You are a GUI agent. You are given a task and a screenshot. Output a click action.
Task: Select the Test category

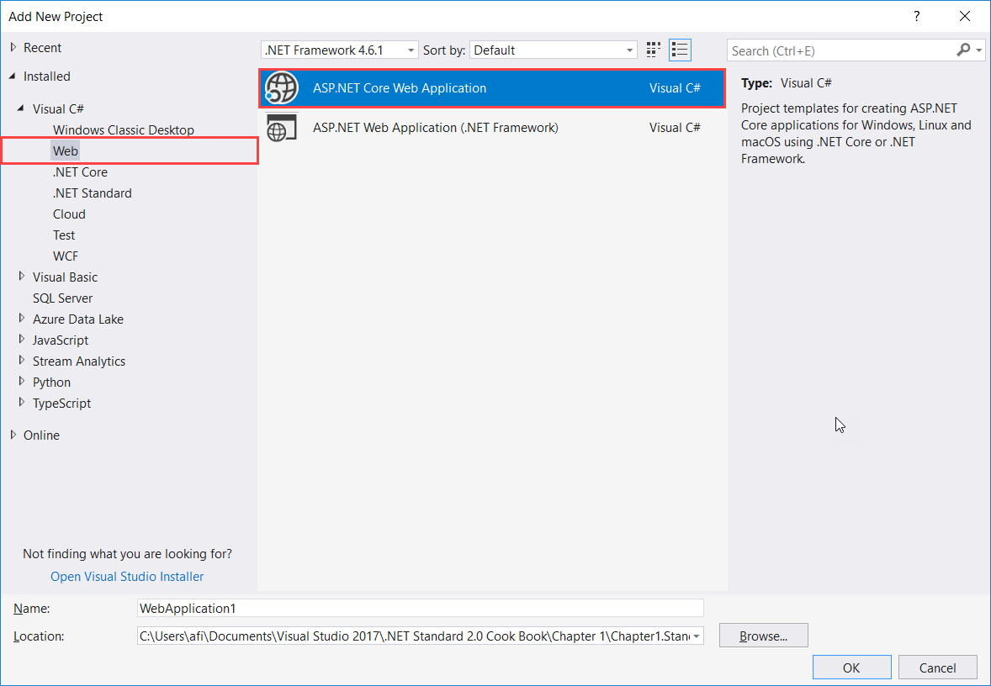click(64, 235)
